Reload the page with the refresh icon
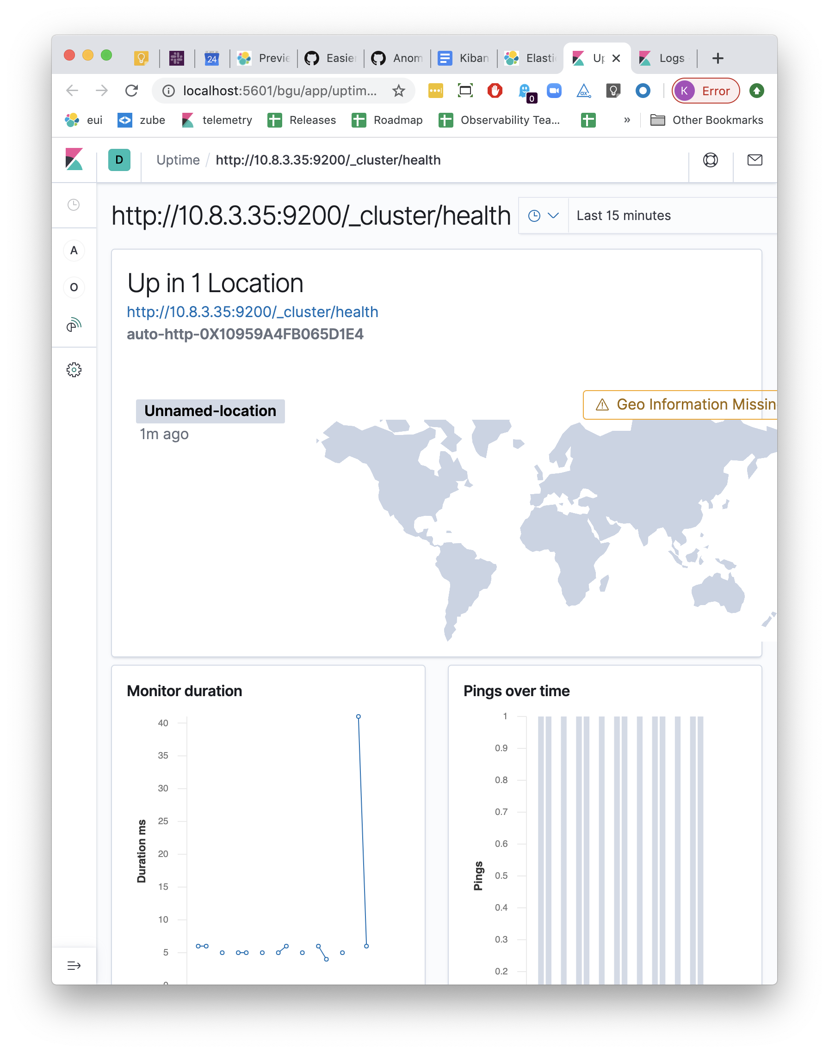The width and height of the screenshot is (829, 1053). (131, 91)
